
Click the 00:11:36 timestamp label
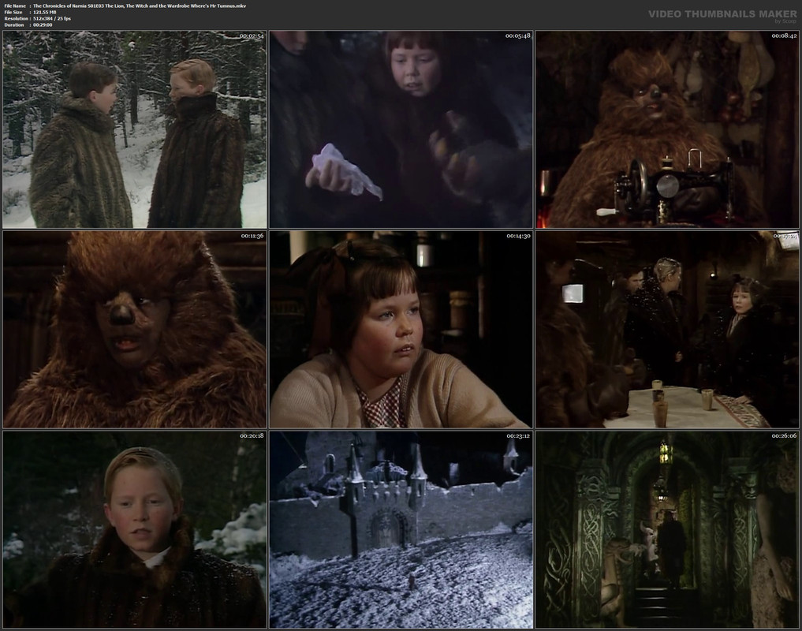[x=252, y=236]
